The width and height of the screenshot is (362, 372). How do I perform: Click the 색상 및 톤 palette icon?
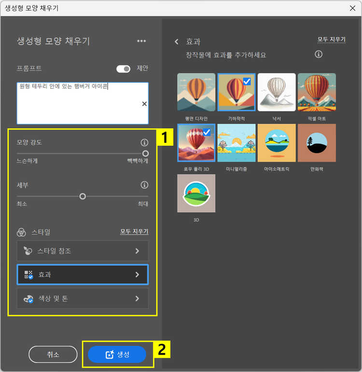tap(28, 299)
